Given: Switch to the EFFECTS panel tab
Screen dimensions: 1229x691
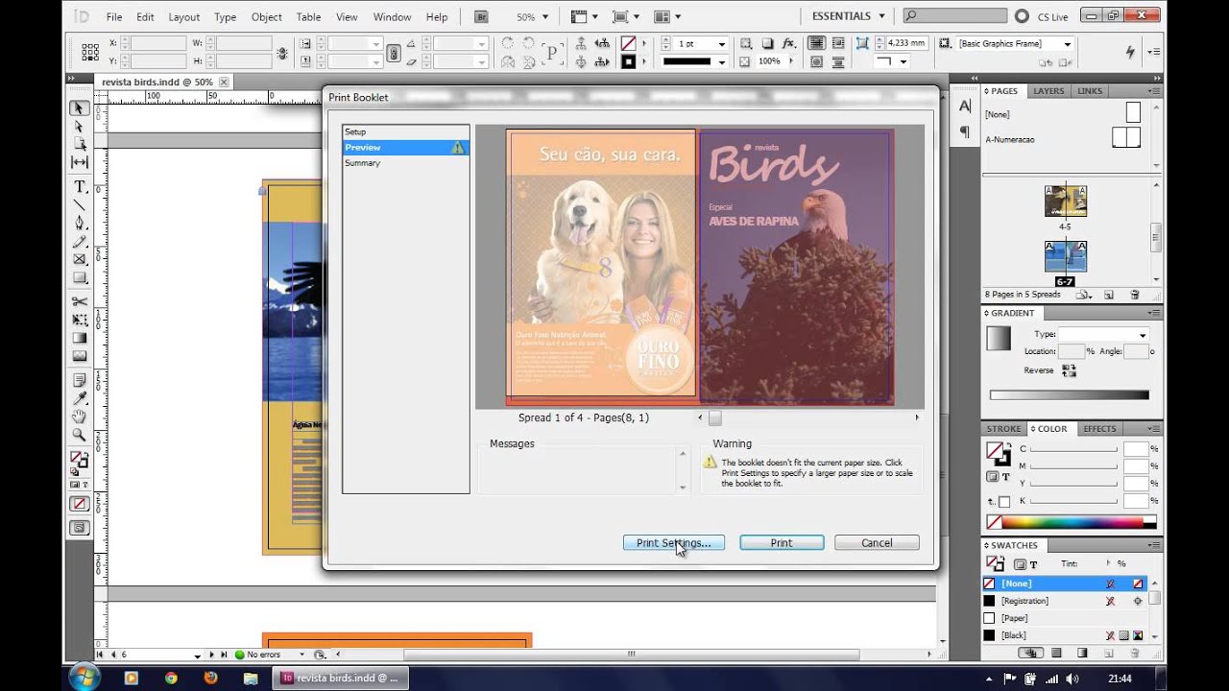Looking at the screenshot, I should 1100,429.
